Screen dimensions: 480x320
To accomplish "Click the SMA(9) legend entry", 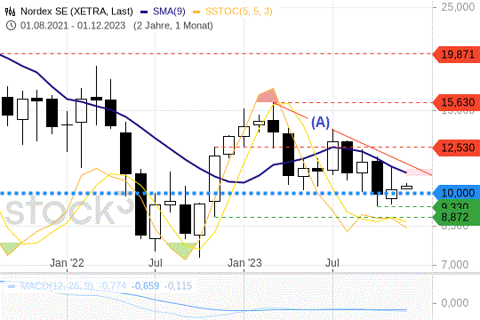I will tap(169, 12).
